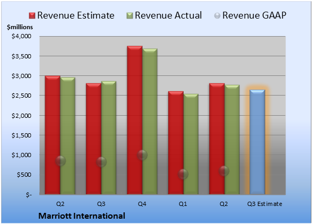
Task: Select the green Q3 revenue actual bar
Action: [109, 137]
